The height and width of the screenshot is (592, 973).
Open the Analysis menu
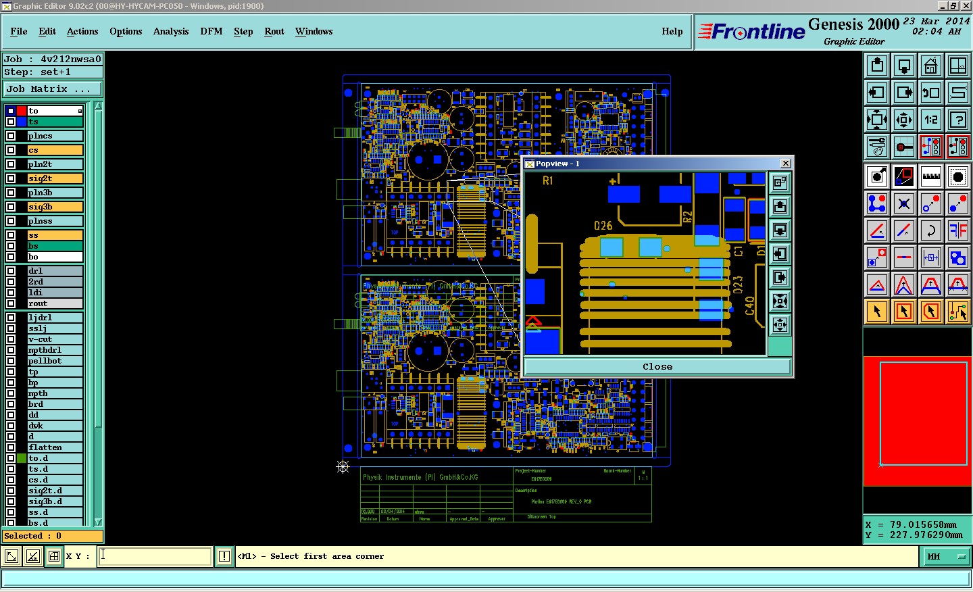pos(170,31)
